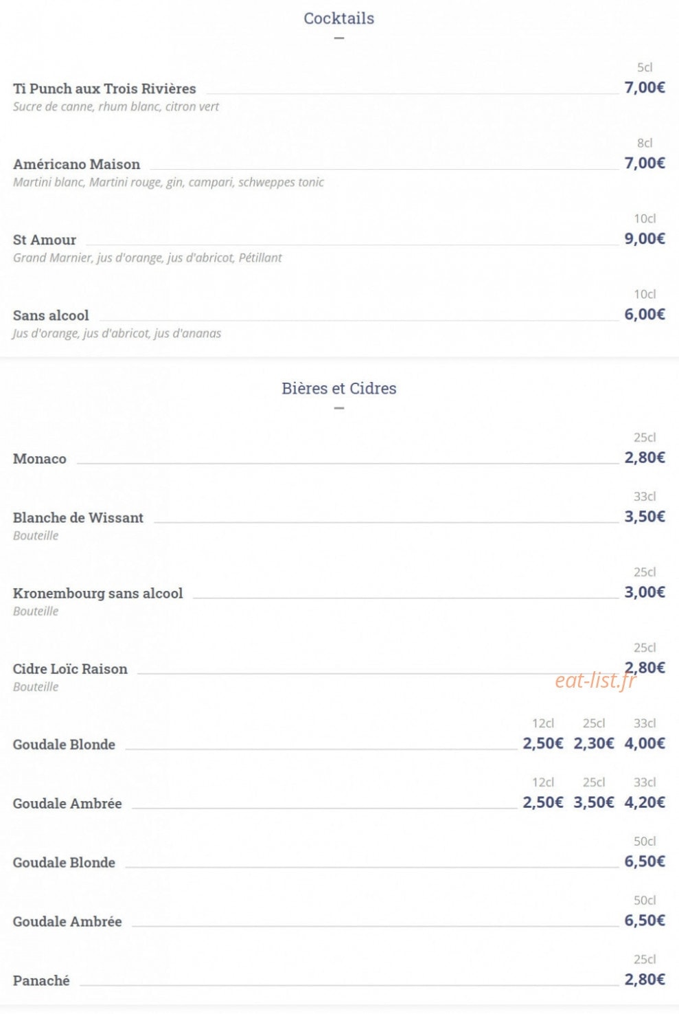
Task: Click the Panaché 2,80€ price
Action: pos(645,980)
